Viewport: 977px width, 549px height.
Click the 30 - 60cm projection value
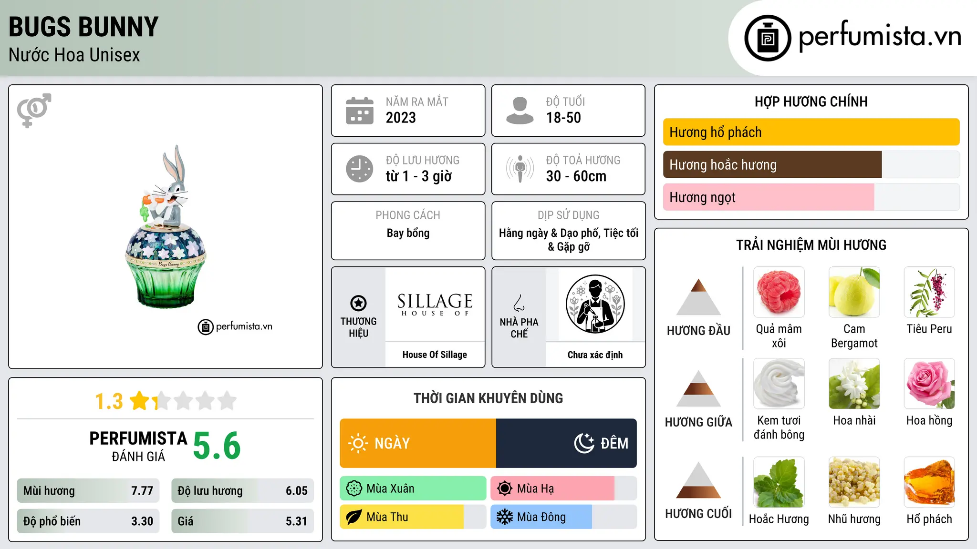pyautogui.click(x=576, y=176)
